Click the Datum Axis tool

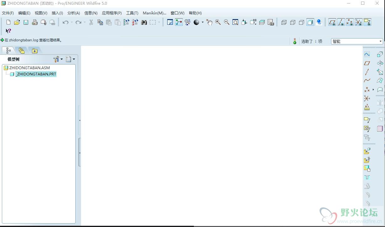(x=367, y=72)
